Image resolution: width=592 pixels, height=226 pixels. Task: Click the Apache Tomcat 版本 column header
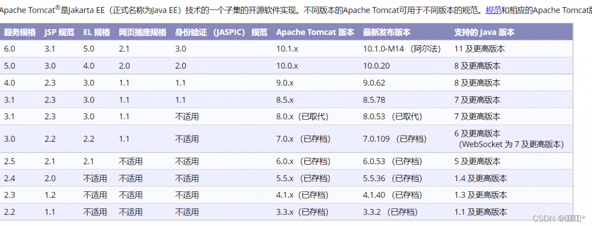[315, 32]
